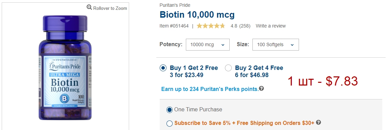This screenshot has width=387, height=130.
Task: Open the Puritan's Pride brand link
Action: [x=175, y=5]
